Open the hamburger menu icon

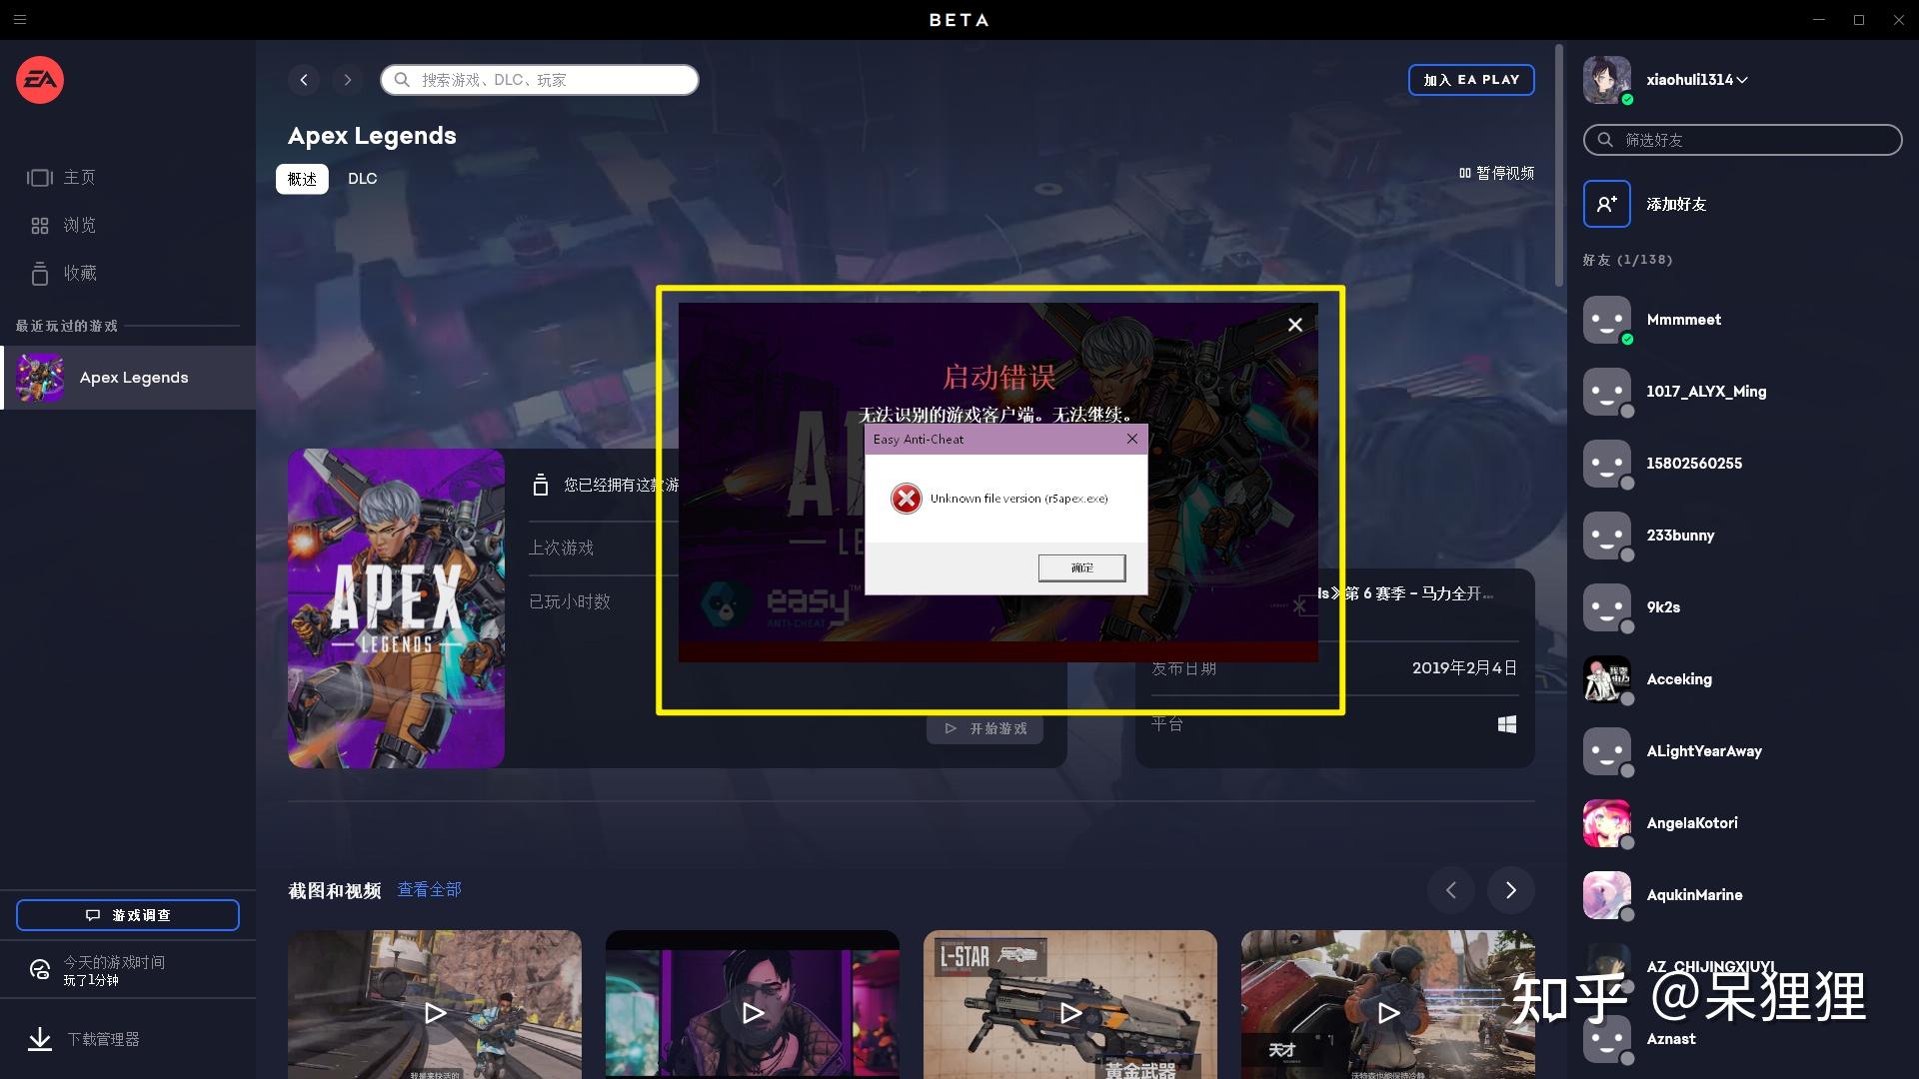pos(20,20)
